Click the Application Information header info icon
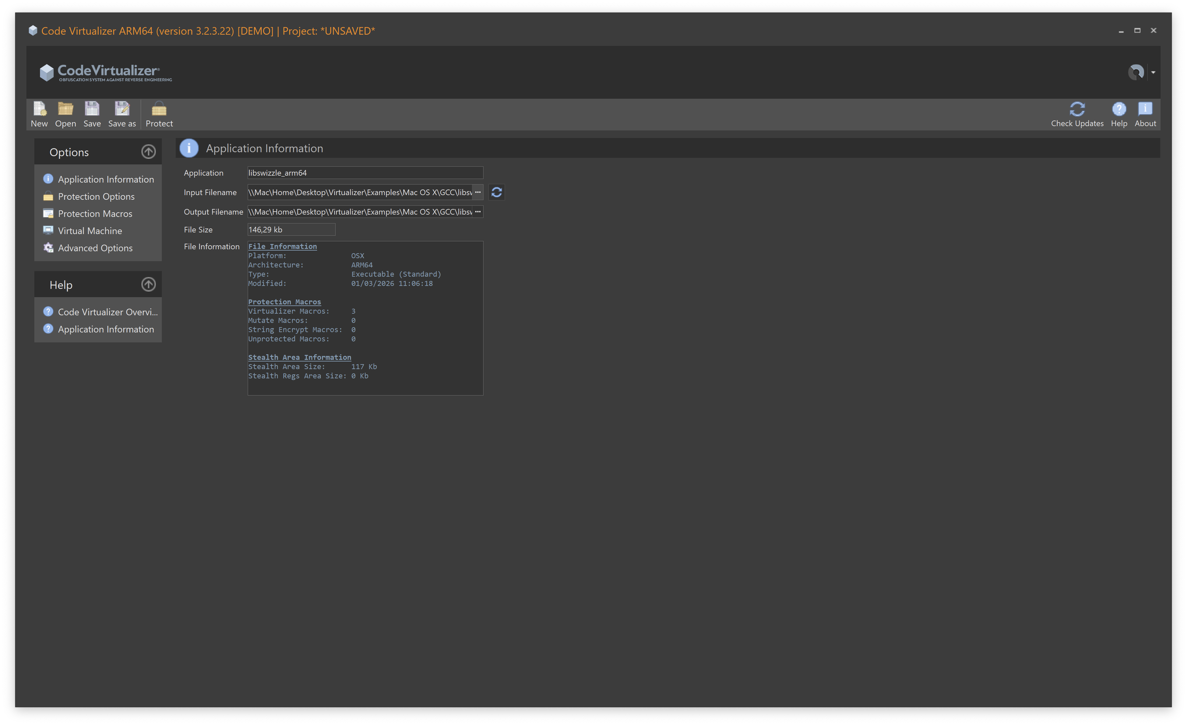 point(189,148)
